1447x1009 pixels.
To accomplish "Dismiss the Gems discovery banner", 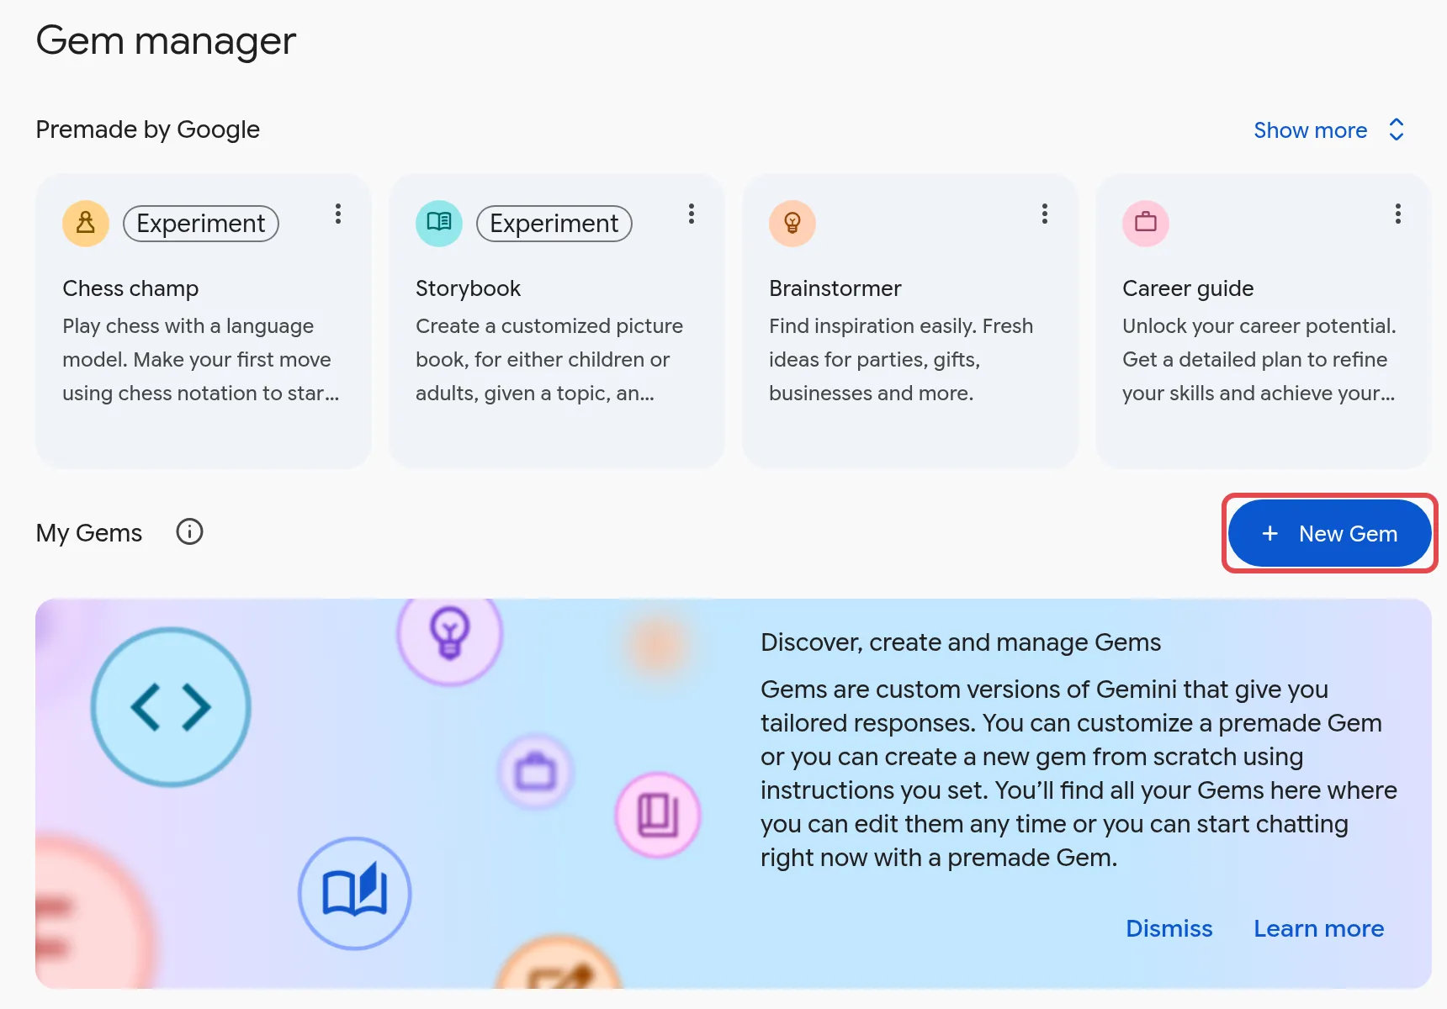I will (x=1169, y=928).
